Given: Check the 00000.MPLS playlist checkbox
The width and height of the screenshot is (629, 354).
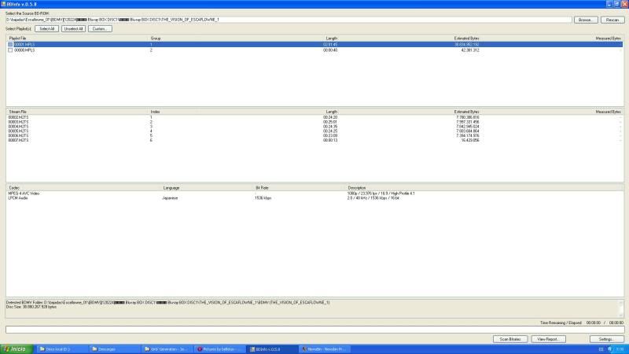Looking at the screenshot, I should click(10, 50).
